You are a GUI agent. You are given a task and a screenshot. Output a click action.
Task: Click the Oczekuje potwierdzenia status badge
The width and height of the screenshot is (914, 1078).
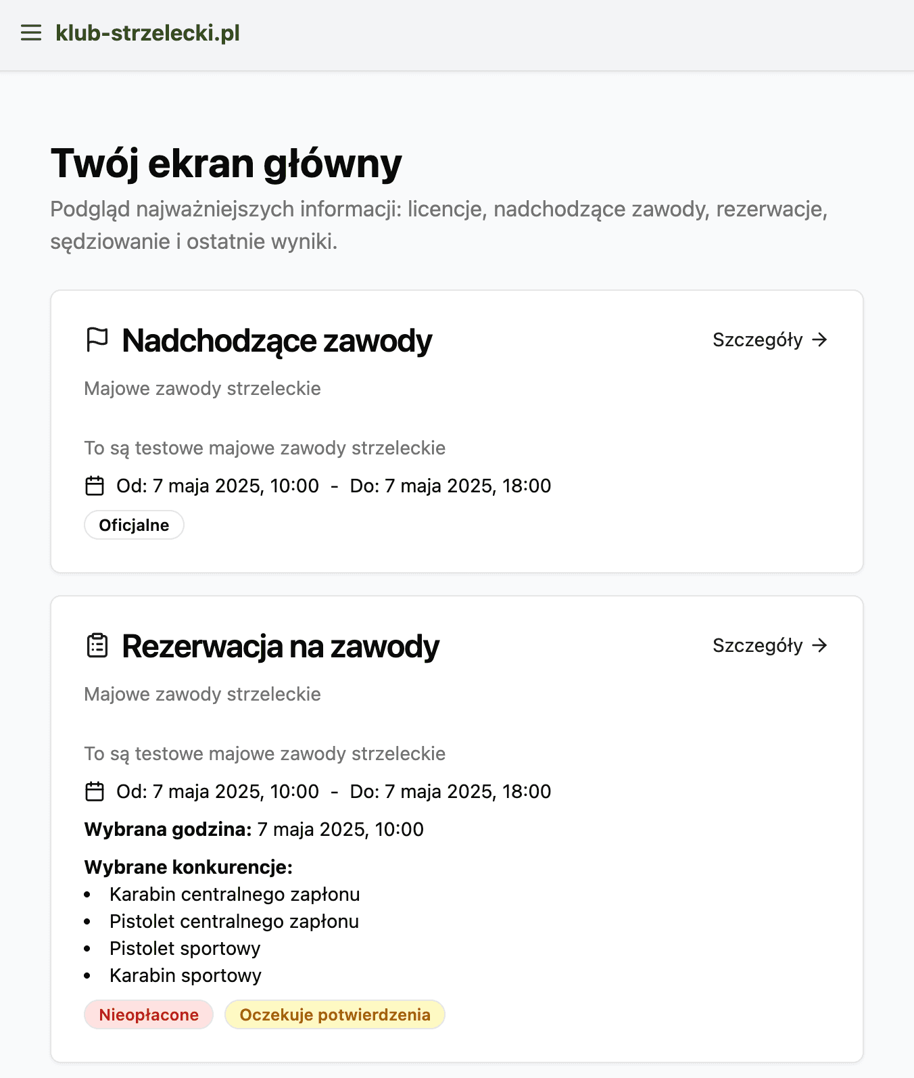(335, 1014)
